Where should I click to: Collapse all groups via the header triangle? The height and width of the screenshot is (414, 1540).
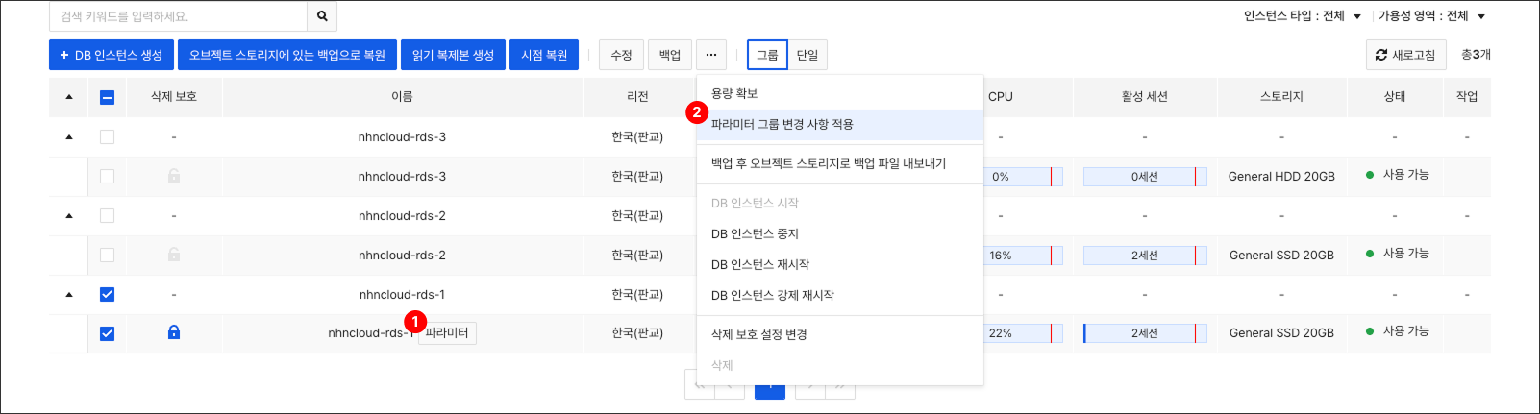point(69,97)
